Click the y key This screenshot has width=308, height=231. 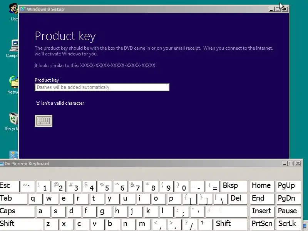click(113, 199)
